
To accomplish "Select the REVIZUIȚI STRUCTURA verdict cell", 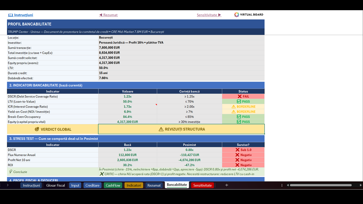I will pyautogui.click(x=181, y=129).
